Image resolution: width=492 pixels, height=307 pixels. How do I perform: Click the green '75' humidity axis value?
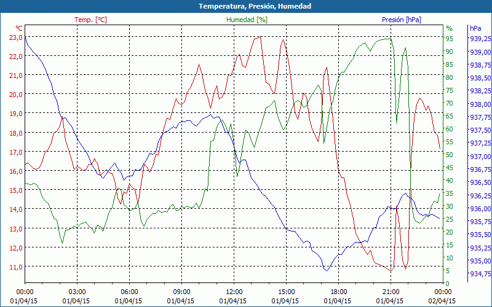[450, 90]
